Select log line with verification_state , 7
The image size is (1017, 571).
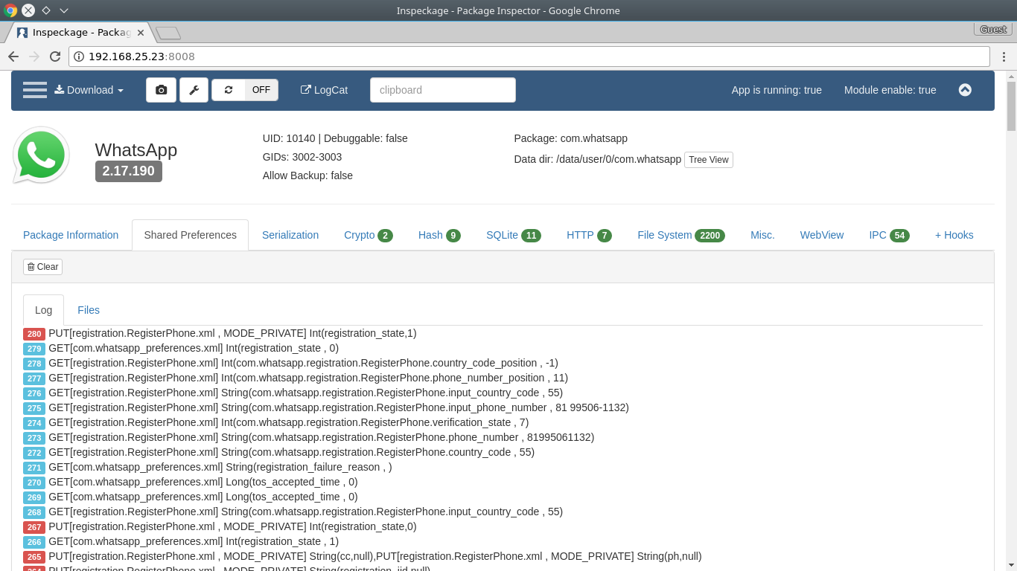(289, 422)
